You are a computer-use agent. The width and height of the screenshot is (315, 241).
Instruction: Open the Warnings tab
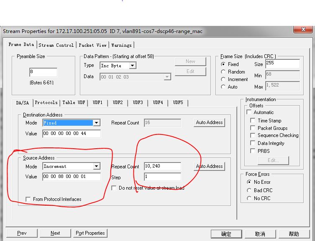point(121,45)
